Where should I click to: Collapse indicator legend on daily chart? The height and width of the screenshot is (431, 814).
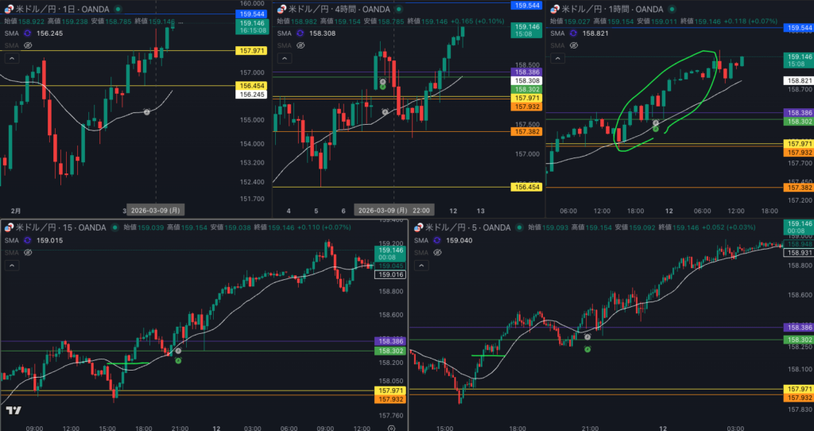point(12,58)
